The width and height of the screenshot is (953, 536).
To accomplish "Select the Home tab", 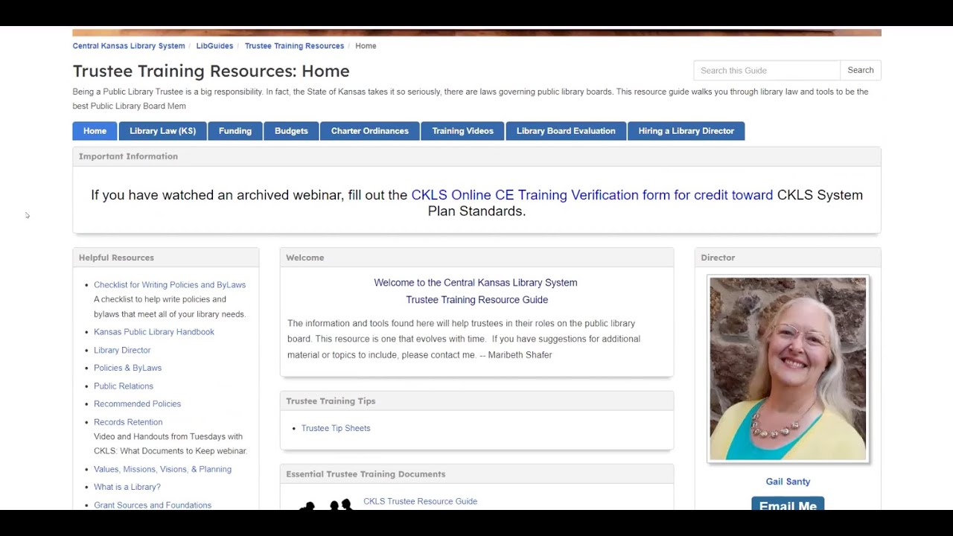I will (x=95, y=131).
